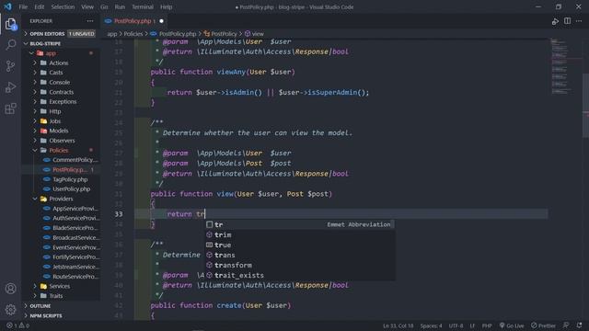Collapse the app folder
Screen dimensions: 589x331
60,53
